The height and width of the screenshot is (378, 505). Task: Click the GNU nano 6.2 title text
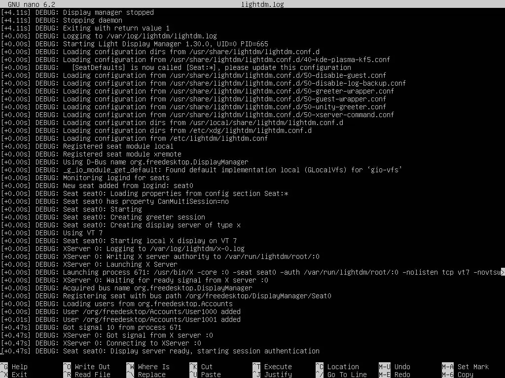(x=32, y=4)
